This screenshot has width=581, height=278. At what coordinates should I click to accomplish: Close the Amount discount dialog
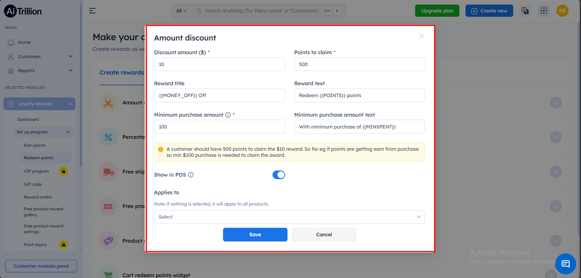coord(422,36)
